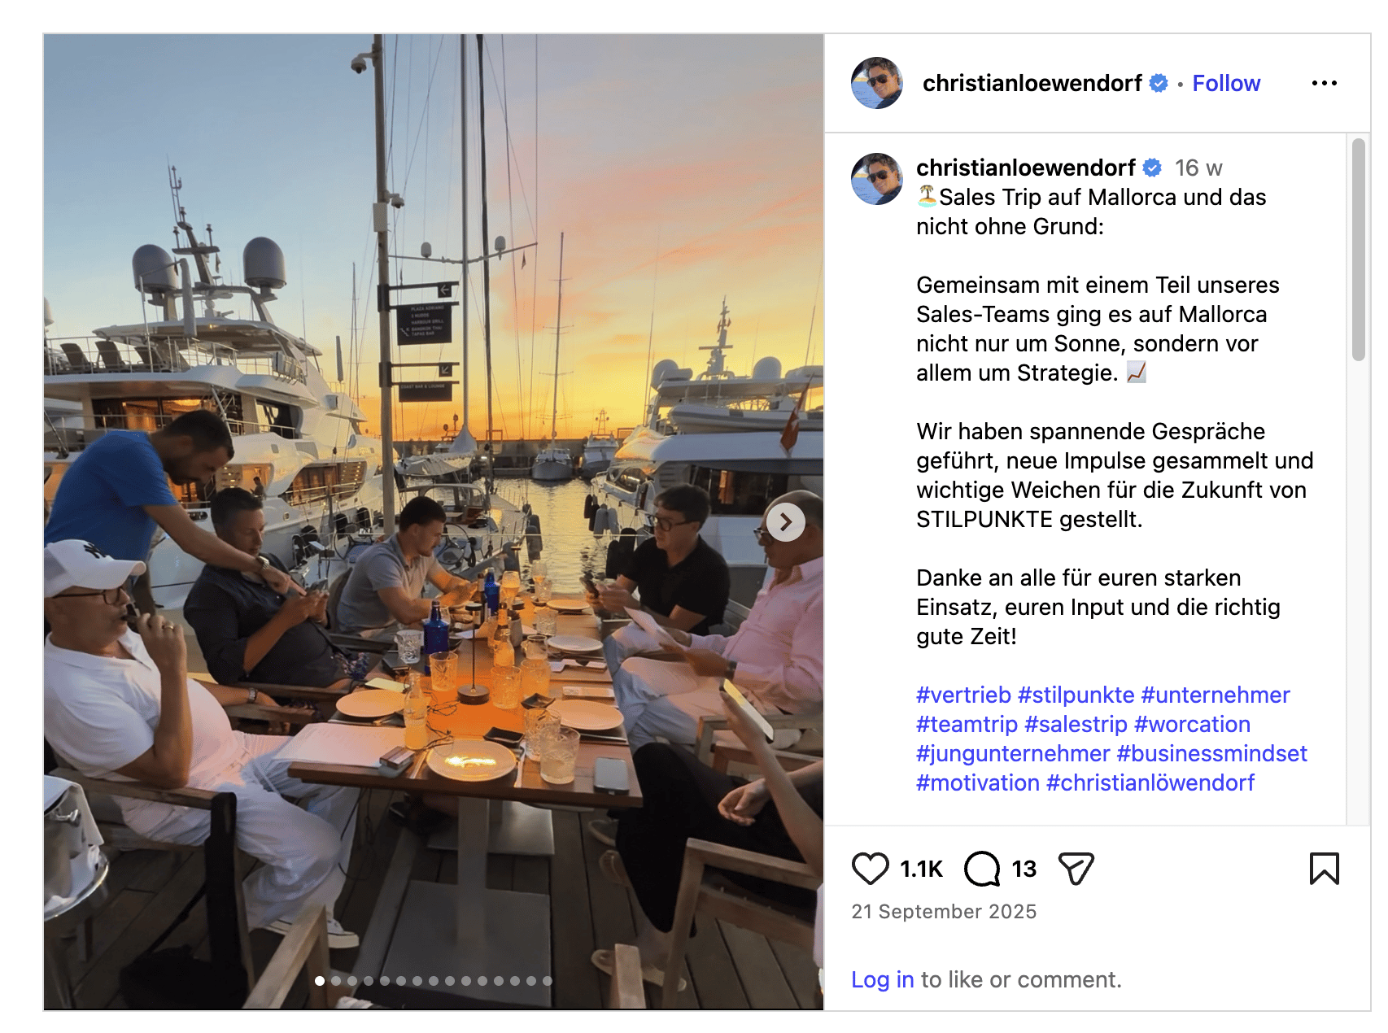Click the caption scrollbar thumb
This screenshot has height=1033, width=1388.
(x=1358, y=249)
